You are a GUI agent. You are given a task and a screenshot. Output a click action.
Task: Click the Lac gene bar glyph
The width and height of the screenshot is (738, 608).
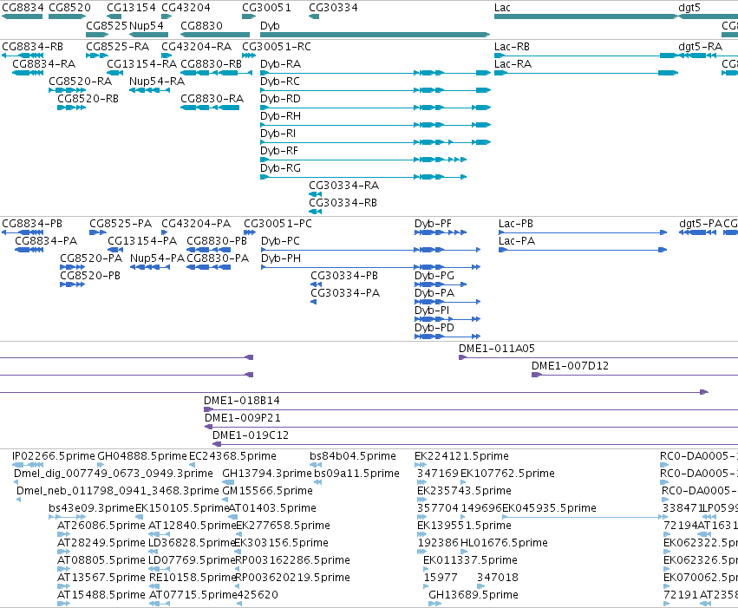pos(586,16)
